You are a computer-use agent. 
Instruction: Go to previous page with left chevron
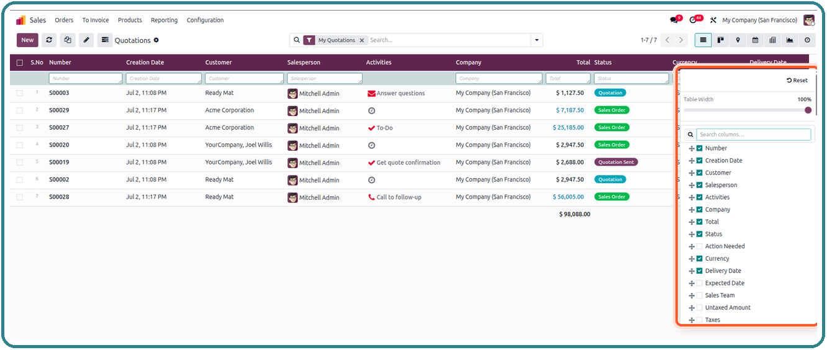tap(667, 40)
